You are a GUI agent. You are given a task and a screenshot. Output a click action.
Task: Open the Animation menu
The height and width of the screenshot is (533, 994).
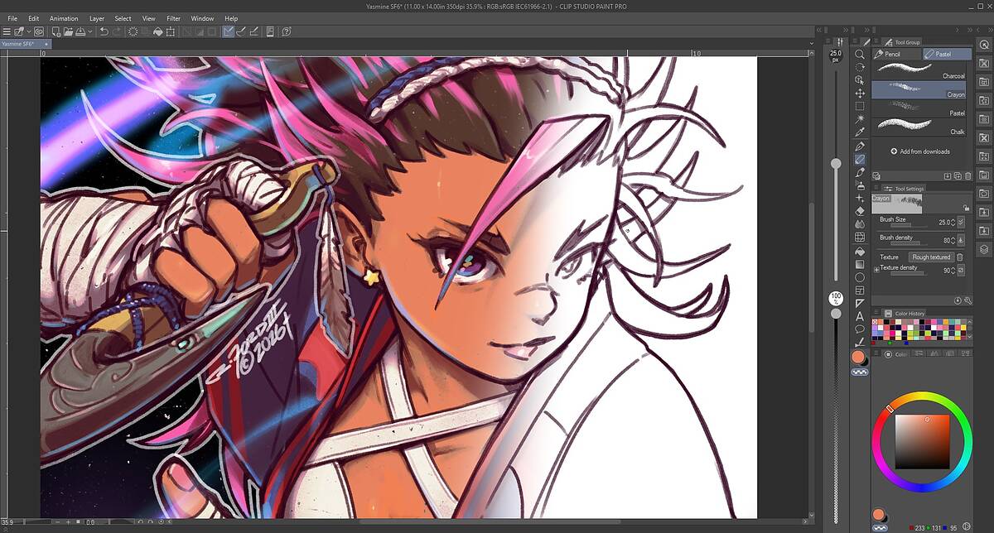(64, 18)
